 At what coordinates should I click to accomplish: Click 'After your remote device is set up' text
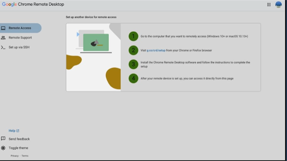(x=187, y=79)
